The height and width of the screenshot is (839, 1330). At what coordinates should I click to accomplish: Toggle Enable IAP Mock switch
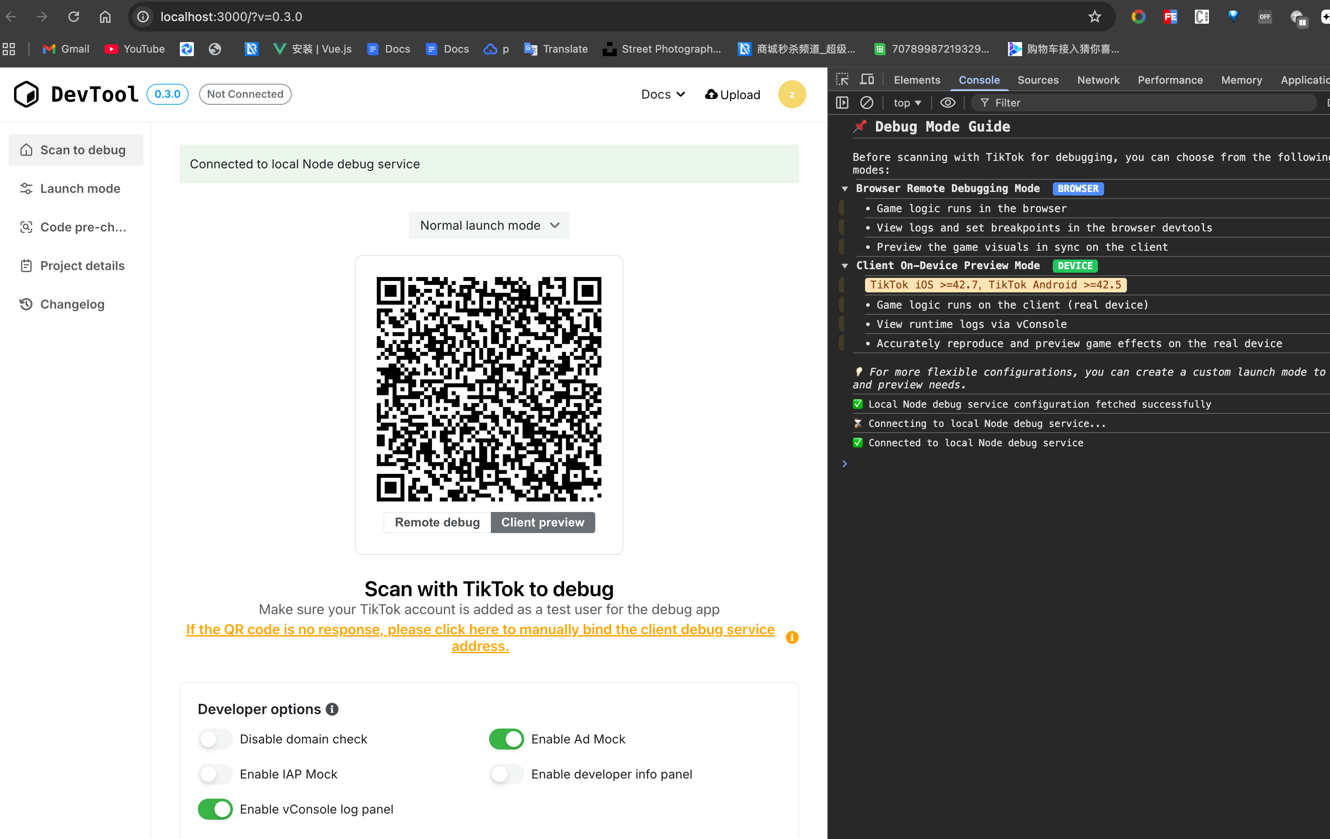[215, 774]
